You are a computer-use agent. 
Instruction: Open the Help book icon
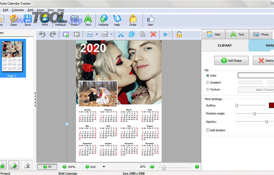[x=117, y=20]
